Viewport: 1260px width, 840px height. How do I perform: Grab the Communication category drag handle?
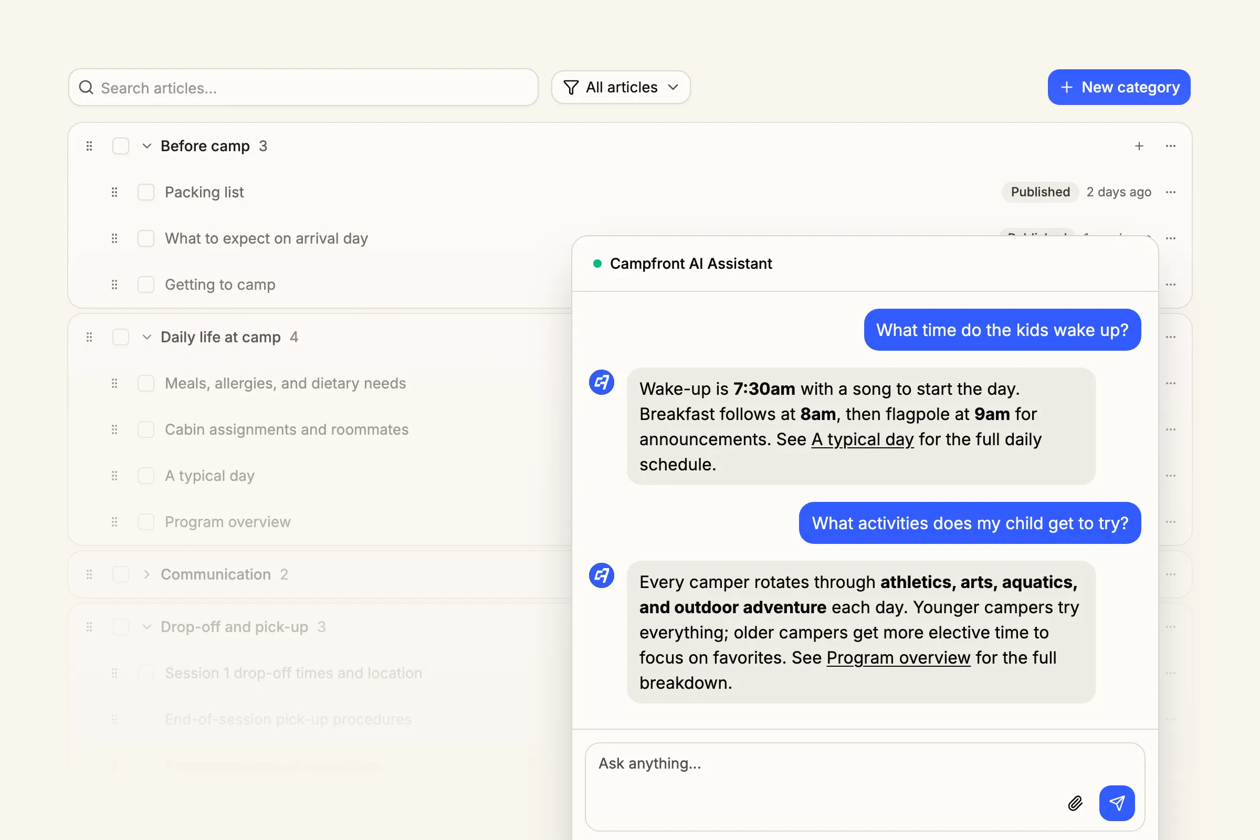89,574
